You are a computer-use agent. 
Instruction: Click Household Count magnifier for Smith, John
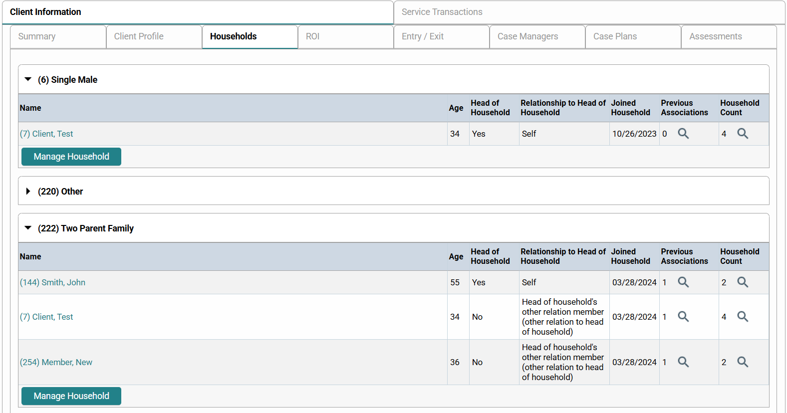742,282
